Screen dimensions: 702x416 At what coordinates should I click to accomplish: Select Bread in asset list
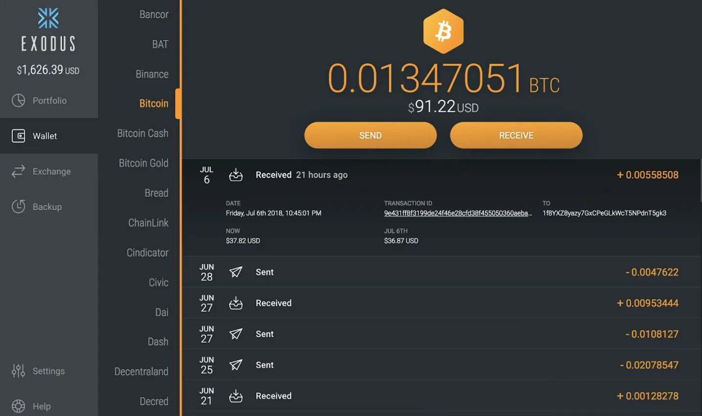(x=157, y=193)
